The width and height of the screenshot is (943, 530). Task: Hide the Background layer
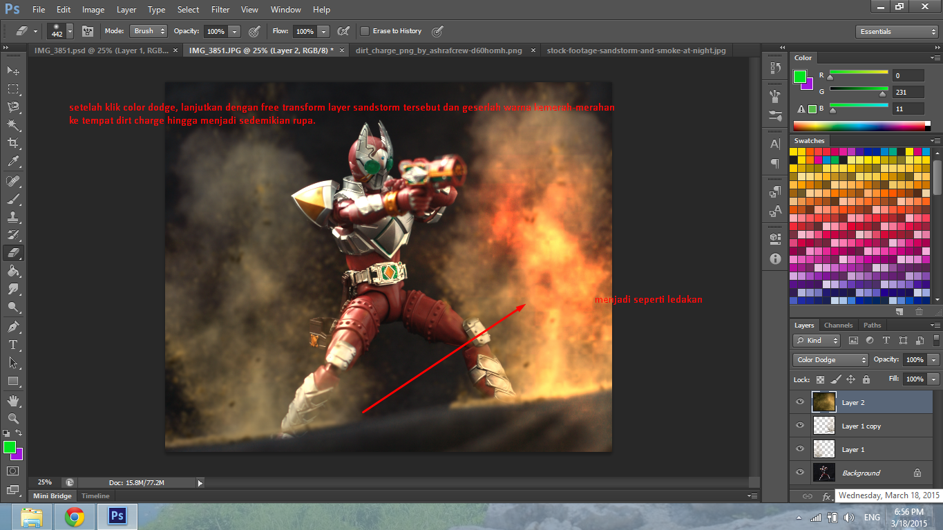pos(799,473)
